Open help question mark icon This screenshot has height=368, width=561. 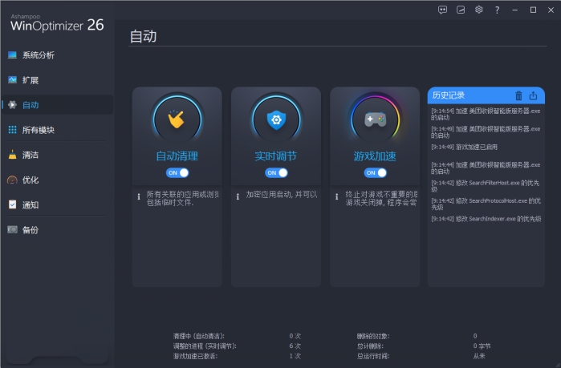coord(497,10)
